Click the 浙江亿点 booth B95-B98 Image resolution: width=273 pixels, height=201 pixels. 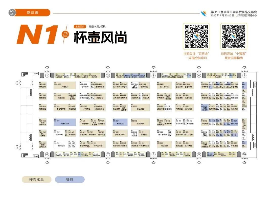tap(146, 97)
